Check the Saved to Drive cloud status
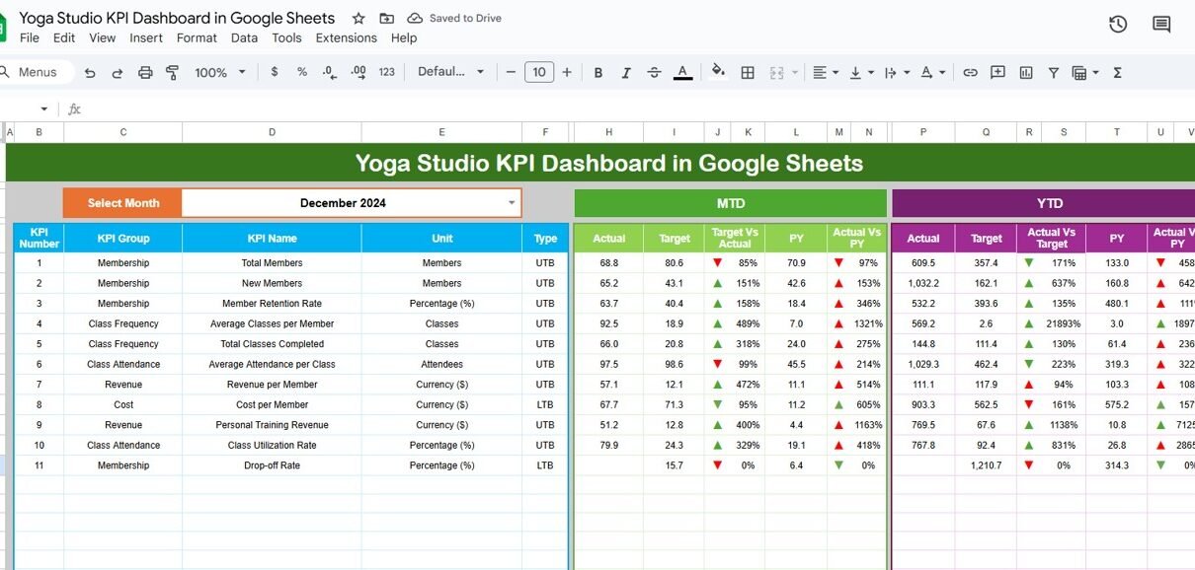 point(454,19)
